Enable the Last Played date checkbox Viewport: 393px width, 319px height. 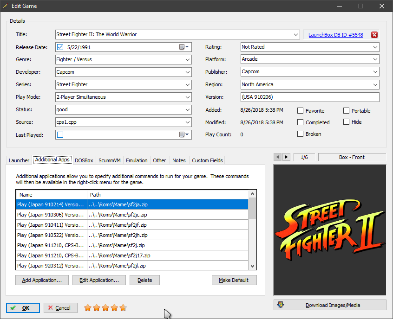point(60,134)
